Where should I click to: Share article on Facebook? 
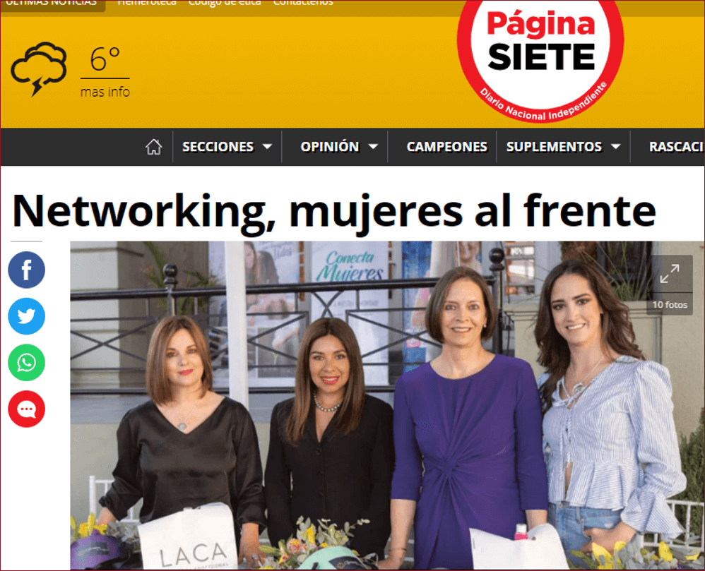(27, 270)
